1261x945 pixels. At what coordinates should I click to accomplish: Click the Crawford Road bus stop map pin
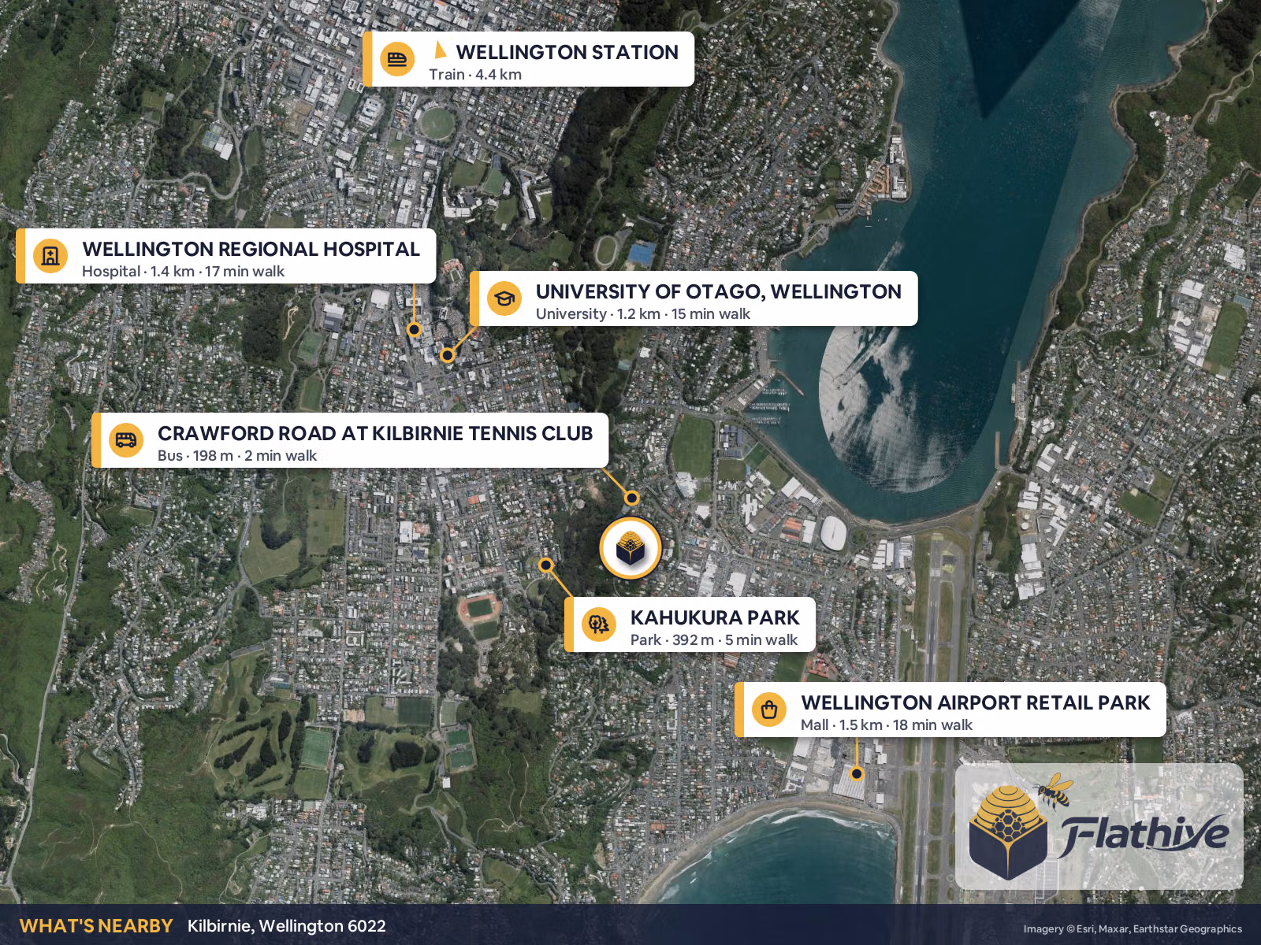tap(632, 498)
